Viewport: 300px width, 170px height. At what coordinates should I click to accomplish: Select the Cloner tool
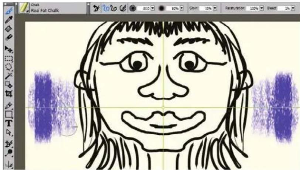click(9, 144)
